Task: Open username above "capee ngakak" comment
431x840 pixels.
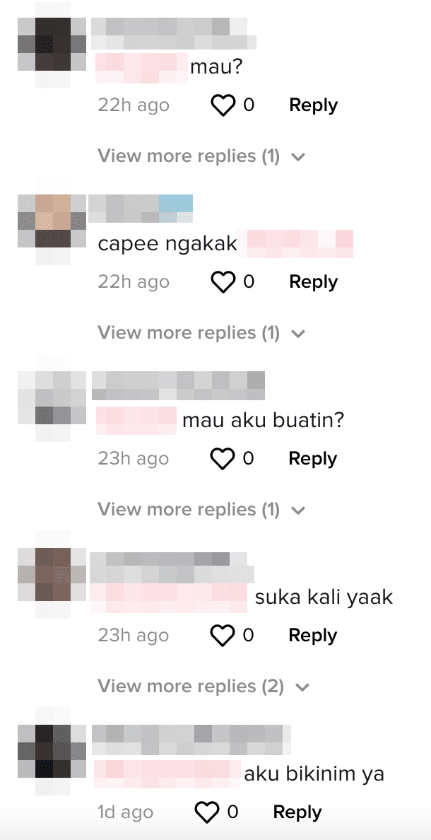Action: click(141, 209)
